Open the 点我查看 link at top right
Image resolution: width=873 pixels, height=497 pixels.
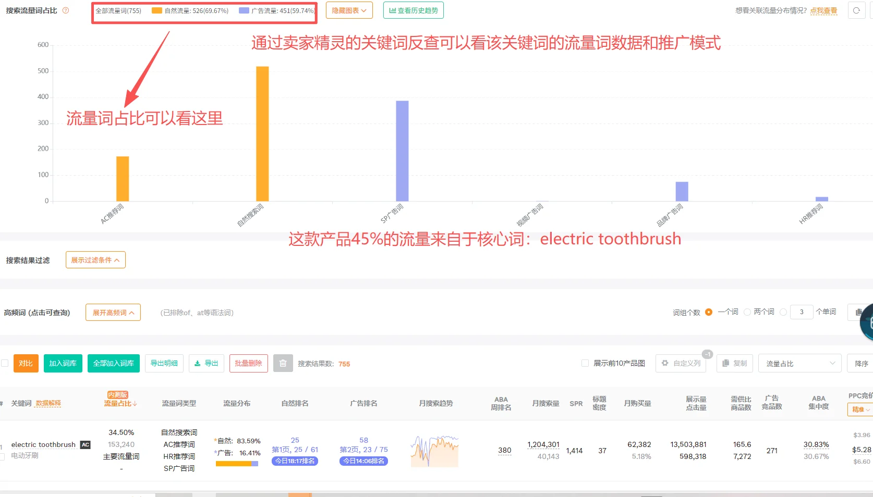pos(824,10)
